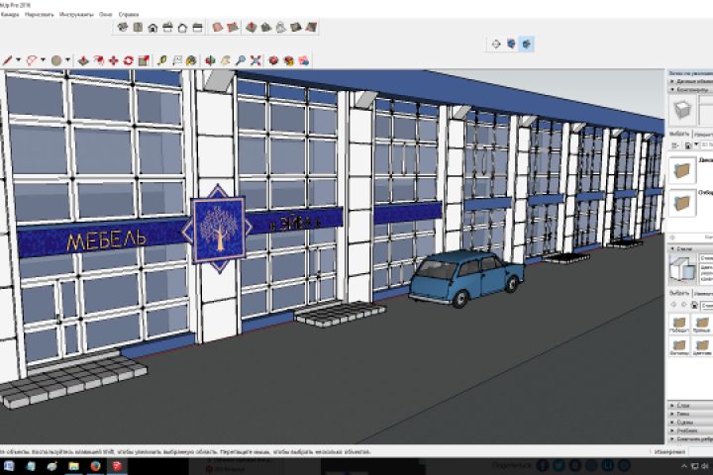Click the Zoom Extents tool

pyautogui.click(x=255, y=60)
